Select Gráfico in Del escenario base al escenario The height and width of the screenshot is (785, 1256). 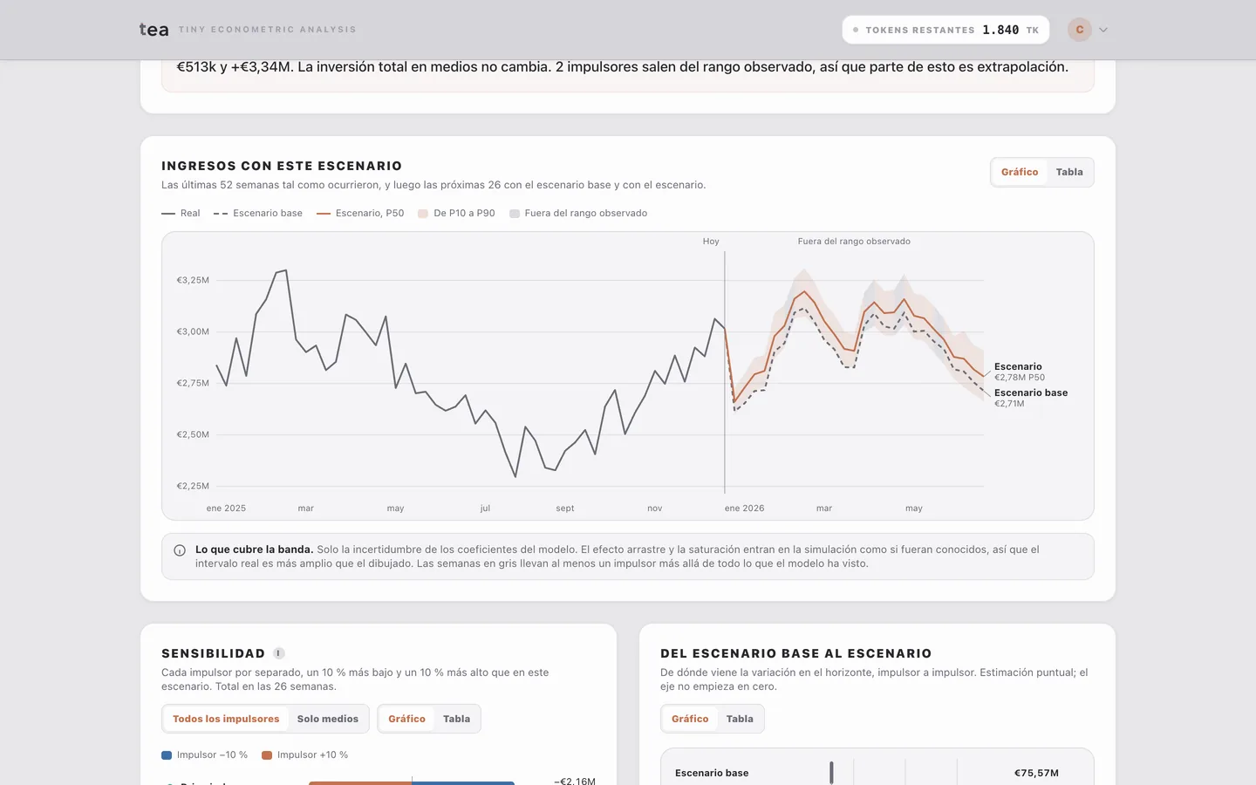click(690, 719)
